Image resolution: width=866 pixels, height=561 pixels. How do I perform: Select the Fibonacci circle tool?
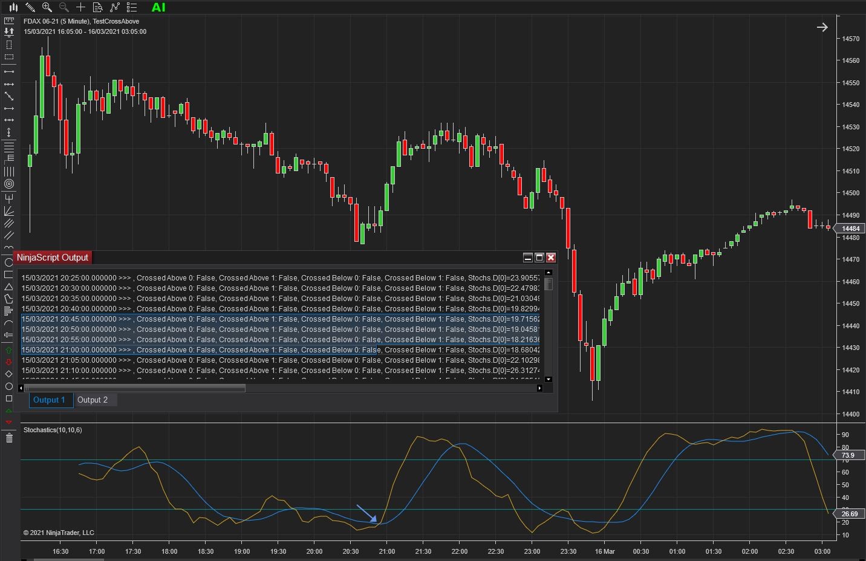coord(9,184)
